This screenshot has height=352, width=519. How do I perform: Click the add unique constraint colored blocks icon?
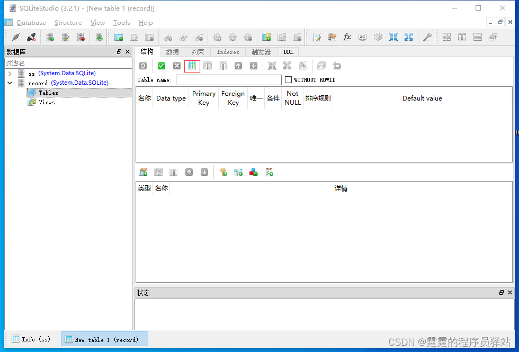click(x=254, y=172)
